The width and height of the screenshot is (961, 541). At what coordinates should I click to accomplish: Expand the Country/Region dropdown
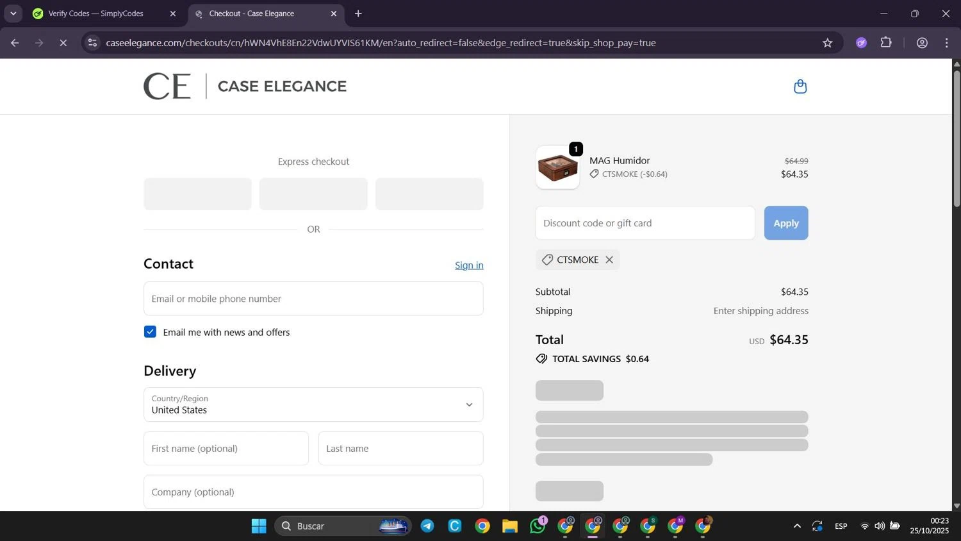point(313,404)
